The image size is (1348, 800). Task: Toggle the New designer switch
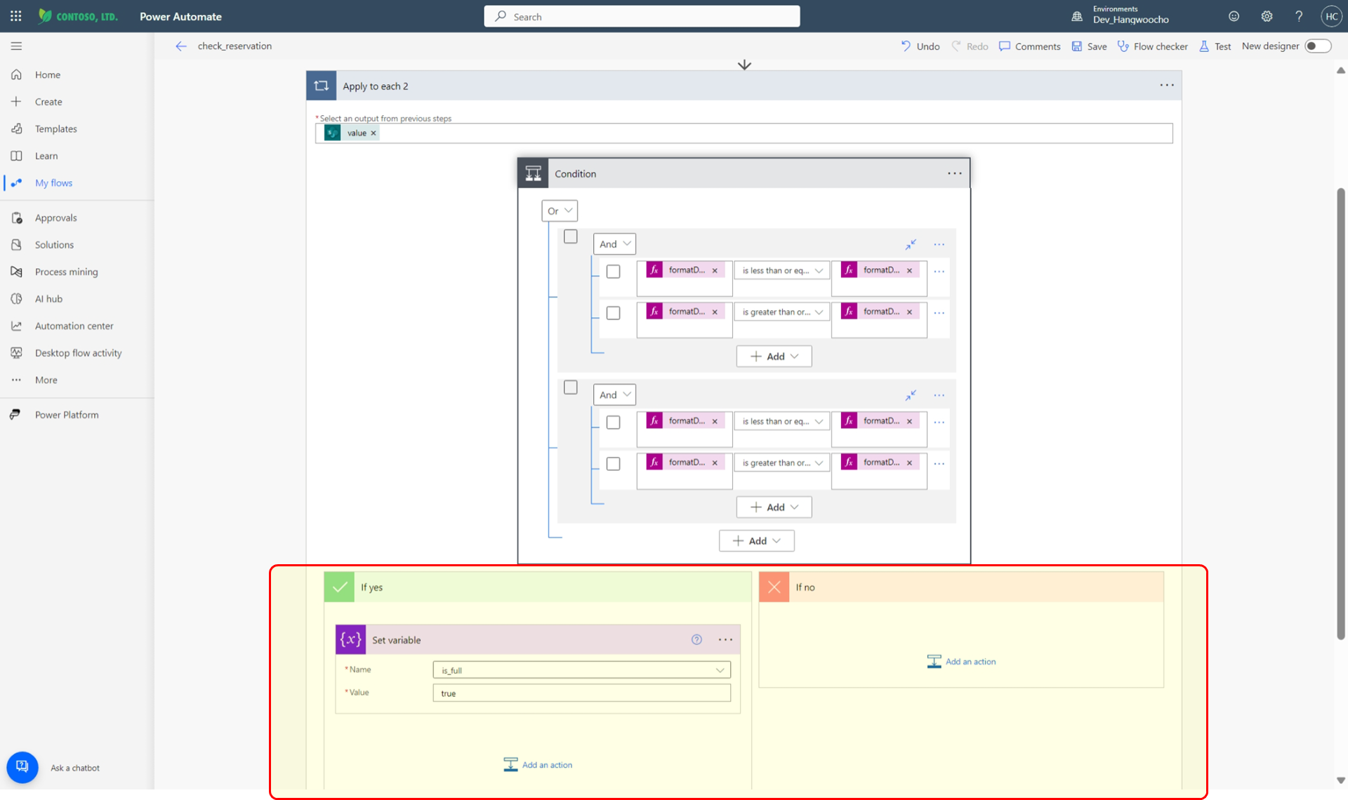coord(1317,46)
